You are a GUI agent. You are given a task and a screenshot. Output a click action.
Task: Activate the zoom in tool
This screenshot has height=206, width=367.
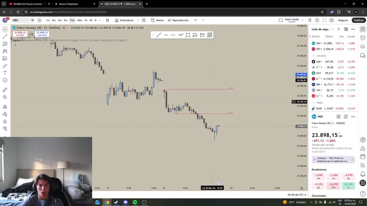point(5,97)
